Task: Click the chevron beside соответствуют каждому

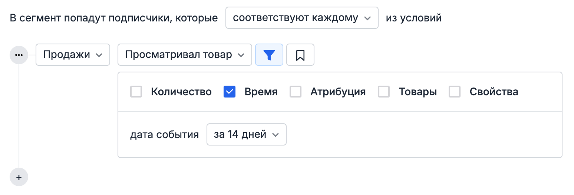Action: tap(367, 18)
